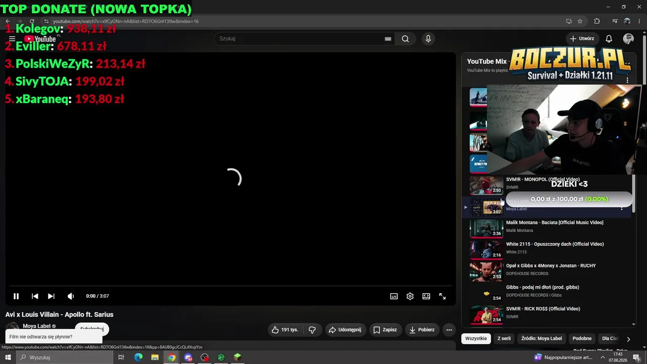Skip to the next video
The height and width of the screenshot is (364, 647).
point(51,296)
